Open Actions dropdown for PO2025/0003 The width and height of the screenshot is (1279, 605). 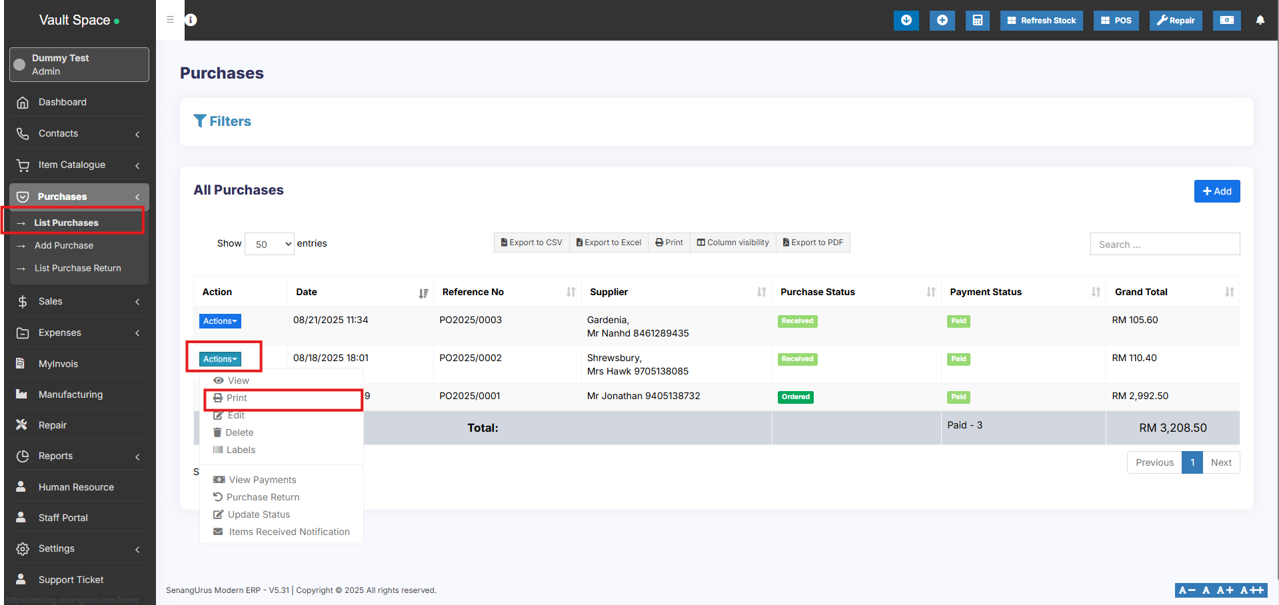click(220, 321)
